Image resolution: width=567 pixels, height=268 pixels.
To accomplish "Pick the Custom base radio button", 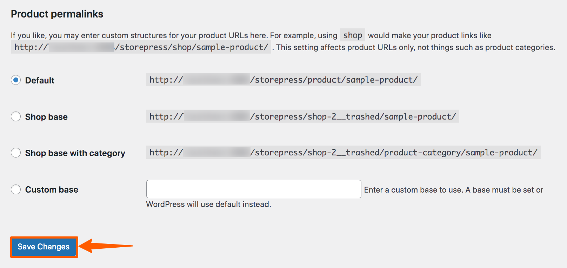I will point(16,189).
